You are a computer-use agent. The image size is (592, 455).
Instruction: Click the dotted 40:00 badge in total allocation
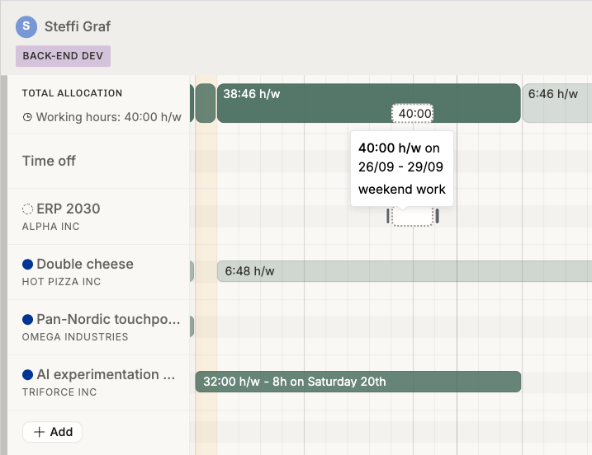pyautogui.click(x=412, y=114)
